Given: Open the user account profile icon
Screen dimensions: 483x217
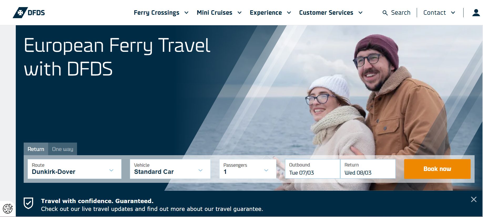Looking at the screenshot, I should coord(476,13).
